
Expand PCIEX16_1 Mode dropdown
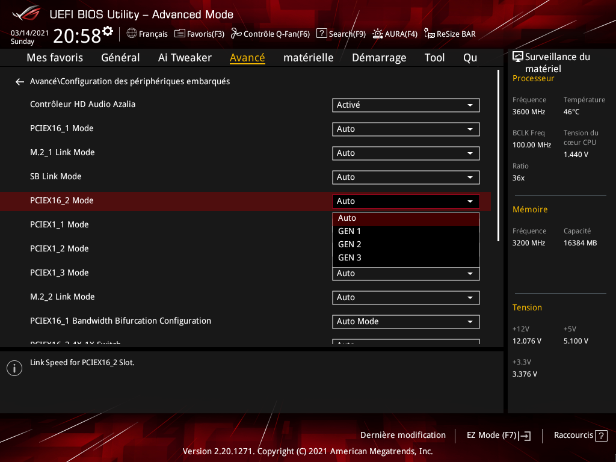click(x=406, y=129)
